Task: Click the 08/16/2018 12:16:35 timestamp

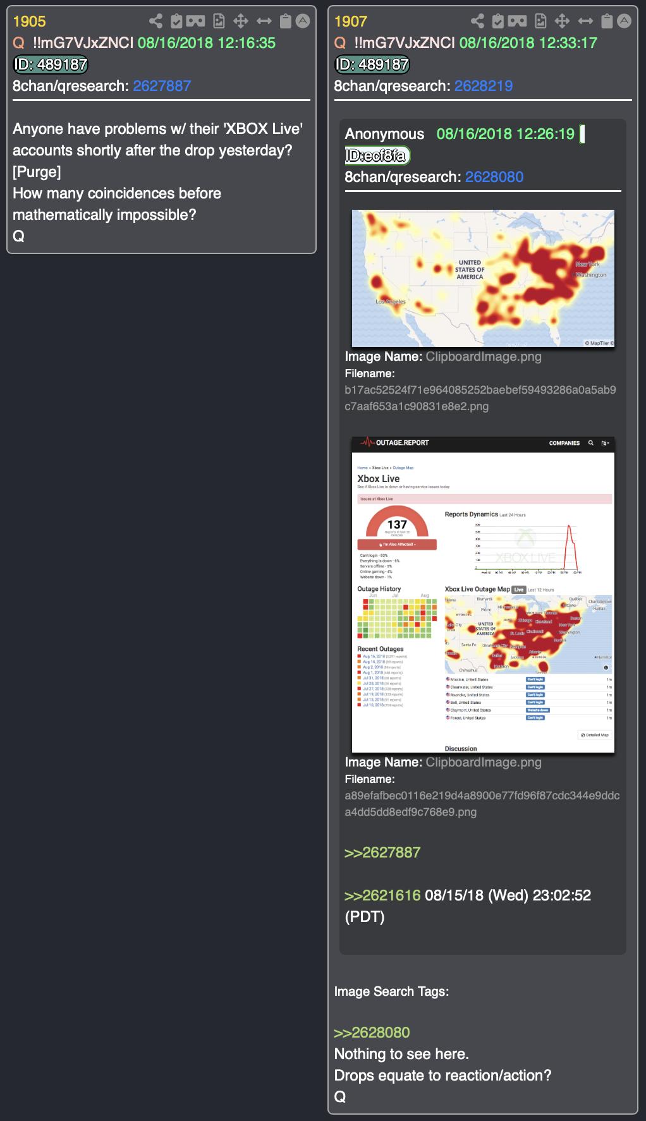Action: tap(207, 43)
